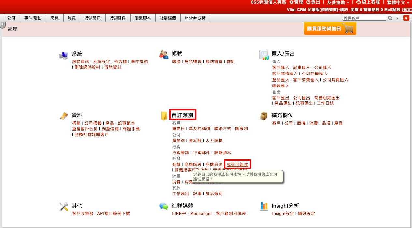Open the 事件/活動 tab
This screenshot has height=228, width=412.
coord(33,18)
